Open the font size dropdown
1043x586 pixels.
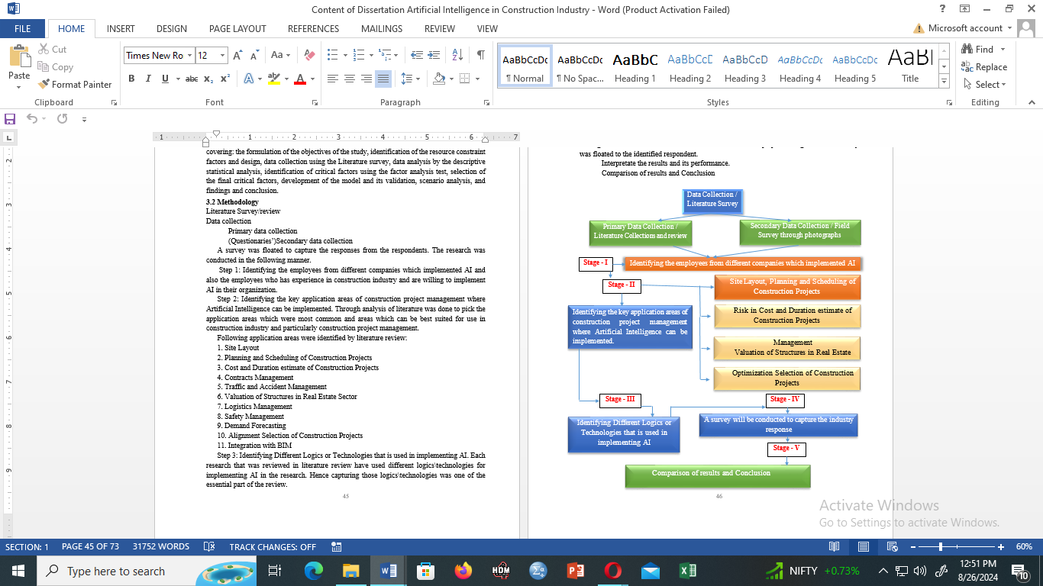point(223,56)
